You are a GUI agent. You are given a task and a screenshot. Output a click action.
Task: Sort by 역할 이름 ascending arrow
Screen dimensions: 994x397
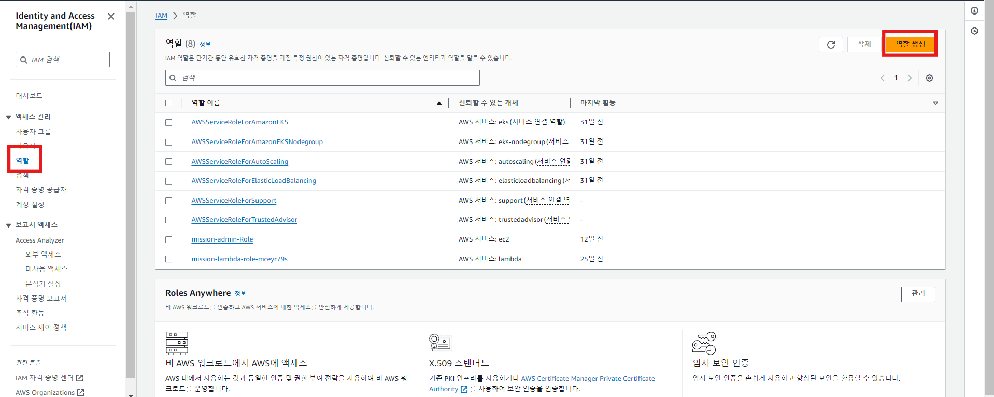(x=439, y=103)
